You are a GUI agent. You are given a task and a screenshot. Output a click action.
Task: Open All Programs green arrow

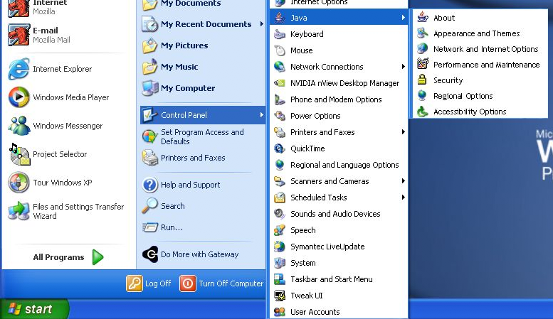[98, 257]
